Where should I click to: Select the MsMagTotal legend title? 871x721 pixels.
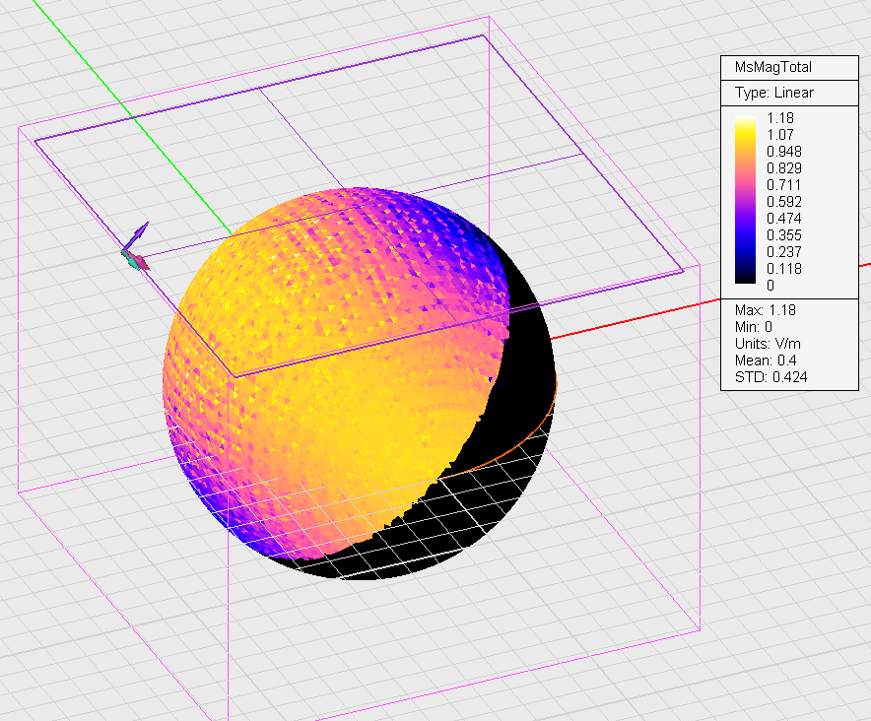[x=773, y=68]
